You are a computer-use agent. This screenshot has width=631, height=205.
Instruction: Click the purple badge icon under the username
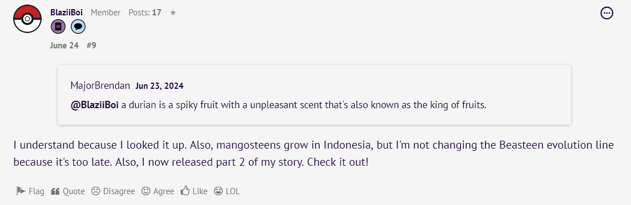pos(58,27)
